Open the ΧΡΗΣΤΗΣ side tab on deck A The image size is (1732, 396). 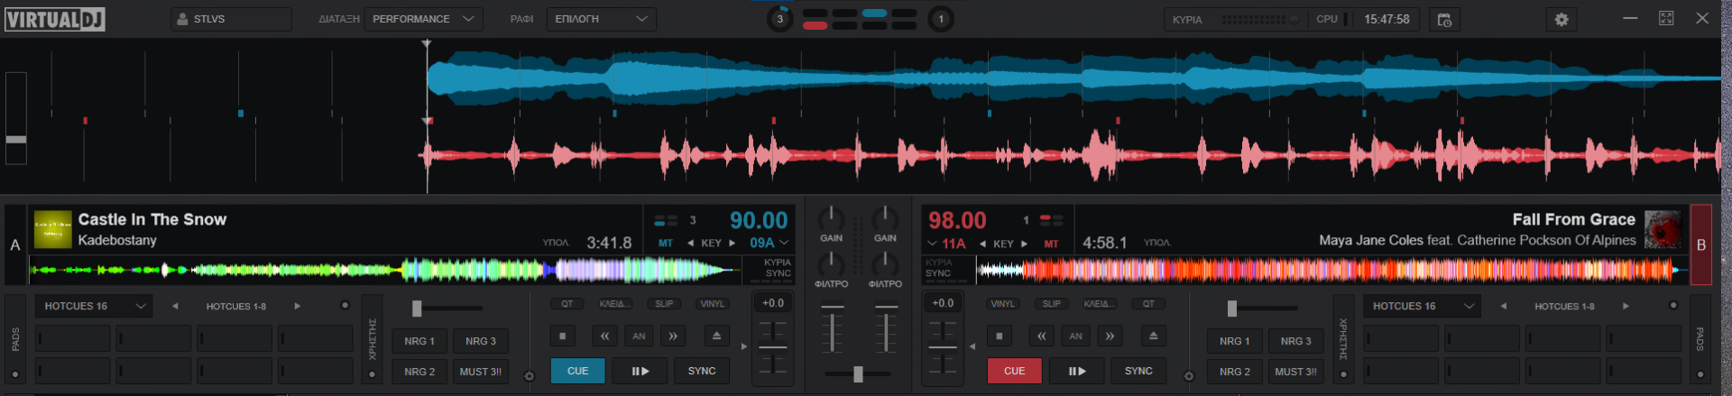(372, 339)
